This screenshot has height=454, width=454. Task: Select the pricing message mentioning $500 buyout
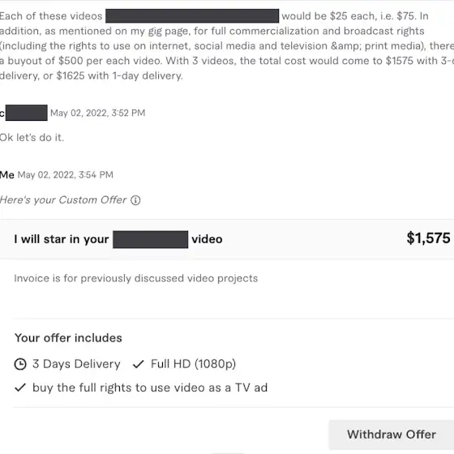pyautogui.click(x=227, y=45)
